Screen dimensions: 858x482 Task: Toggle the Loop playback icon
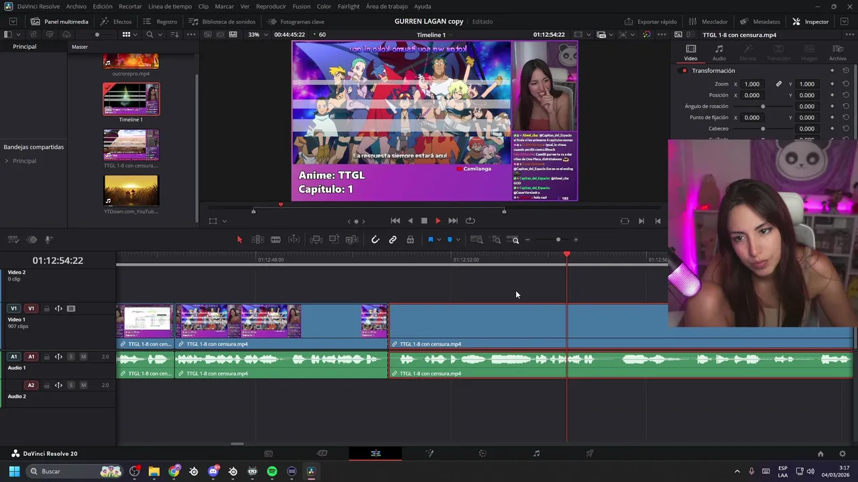(471, 221)
